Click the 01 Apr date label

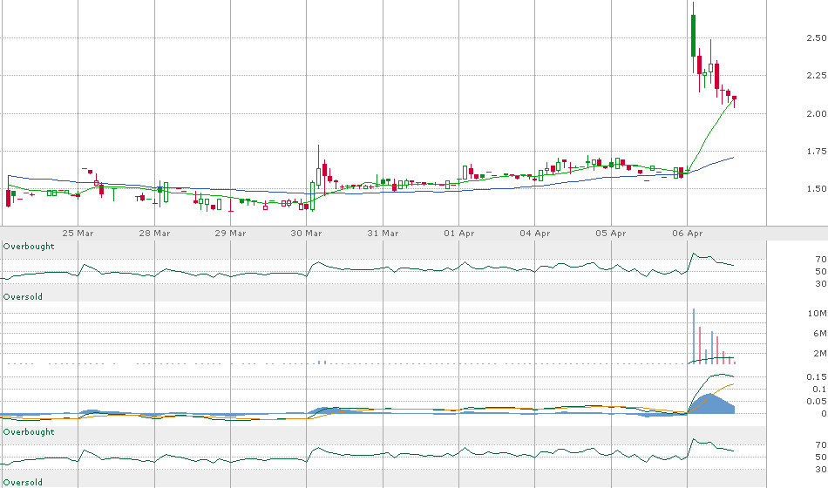coord(458,233)
